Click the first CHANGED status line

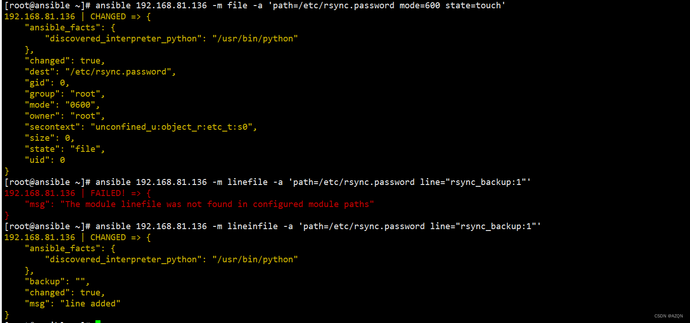pos(77,17)
